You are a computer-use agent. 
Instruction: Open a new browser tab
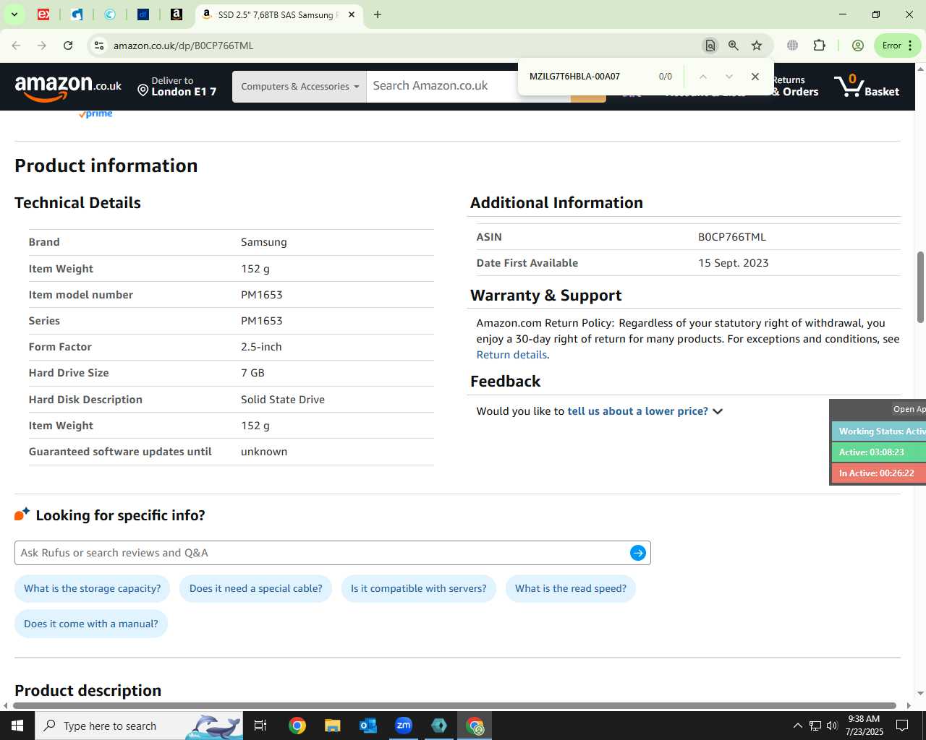(x=378, y=14)
